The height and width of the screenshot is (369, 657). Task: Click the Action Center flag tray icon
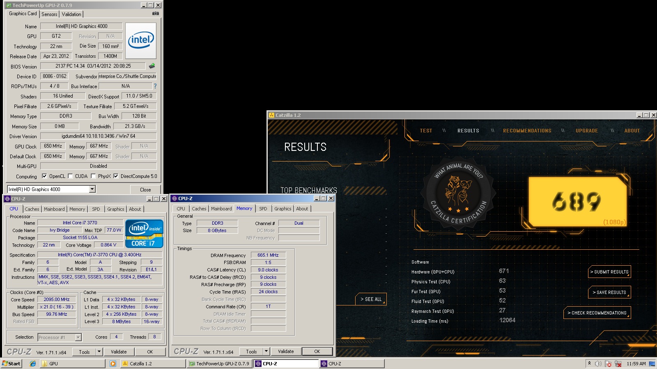[608, 364]
